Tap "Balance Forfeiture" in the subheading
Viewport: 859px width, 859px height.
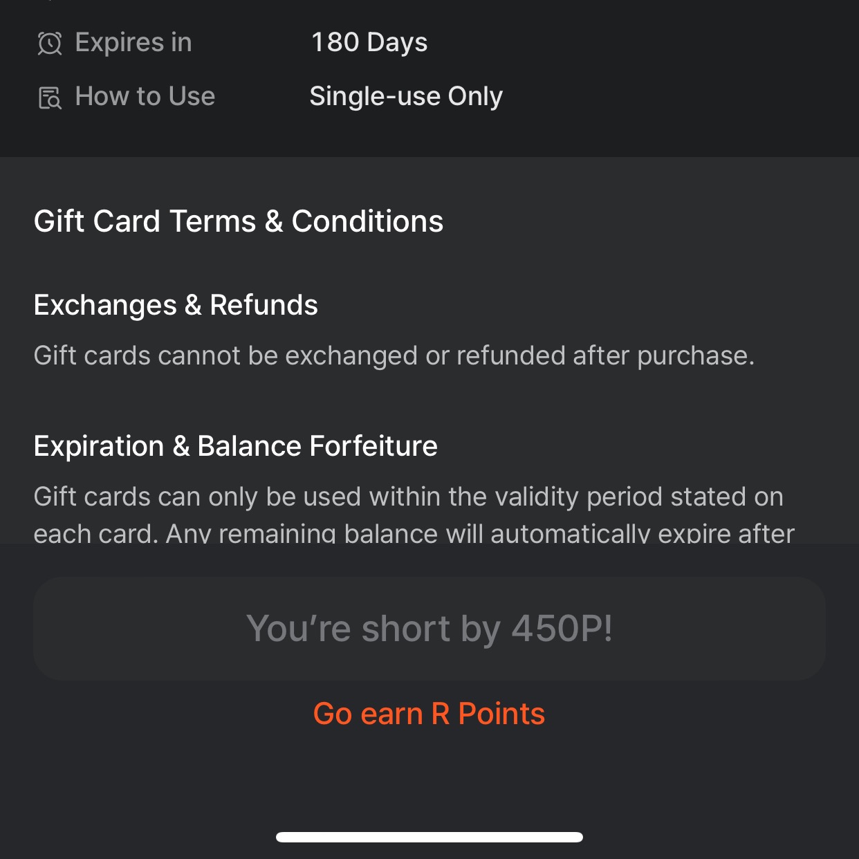317,446
